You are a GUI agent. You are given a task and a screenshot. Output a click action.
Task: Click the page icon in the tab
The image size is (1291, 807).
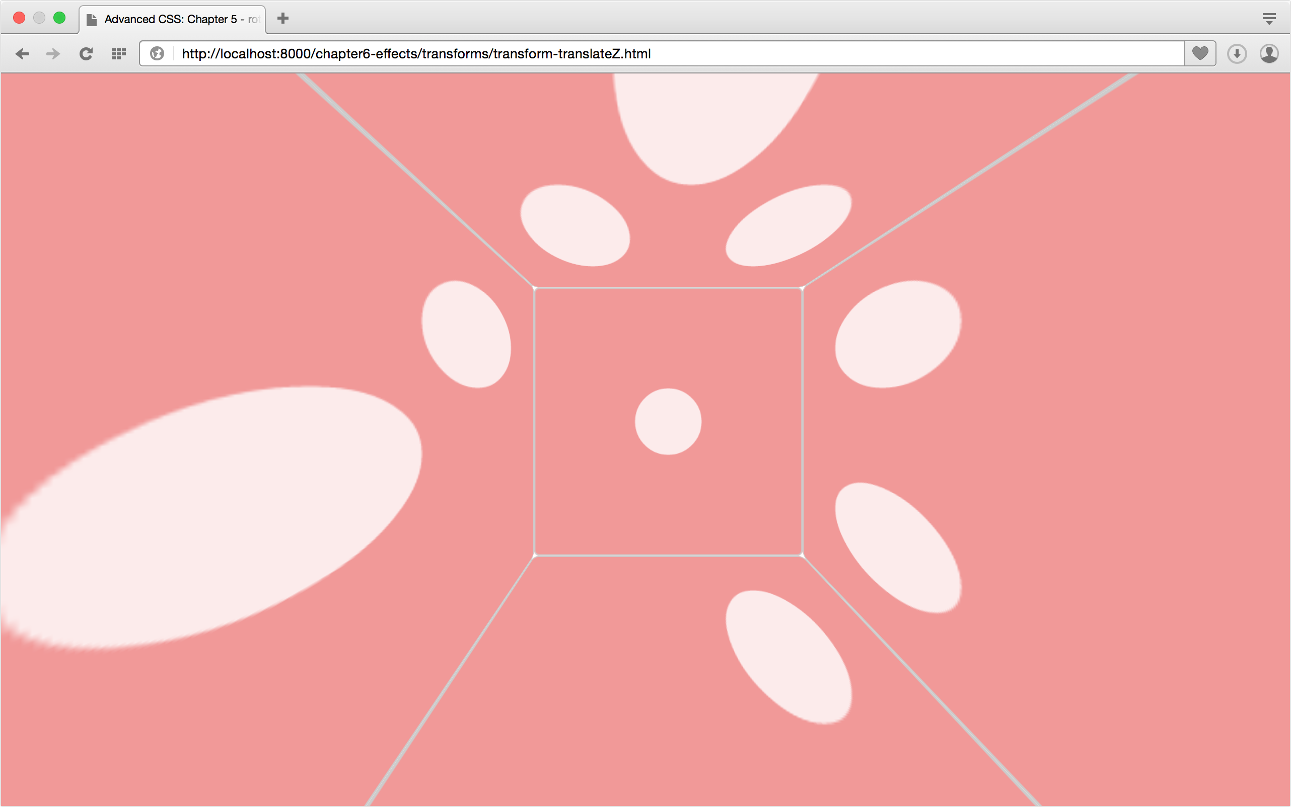click(92, 20)
